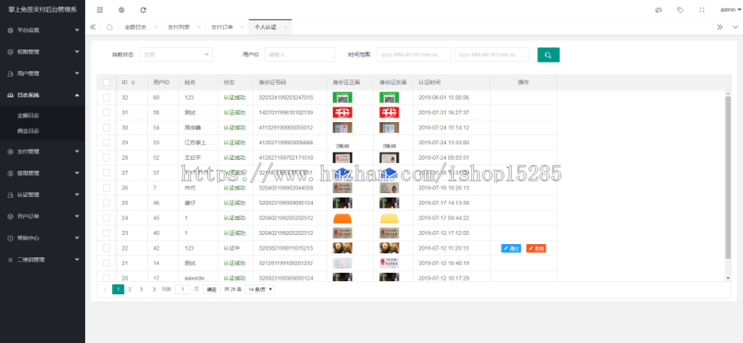Open ID front photo for row 28
Screen dimensions: 743x343
click(342, 158)
